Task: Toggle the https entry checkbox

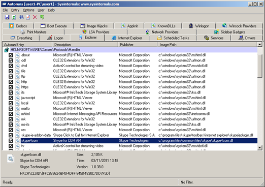Action: click(x=11, y=87)
